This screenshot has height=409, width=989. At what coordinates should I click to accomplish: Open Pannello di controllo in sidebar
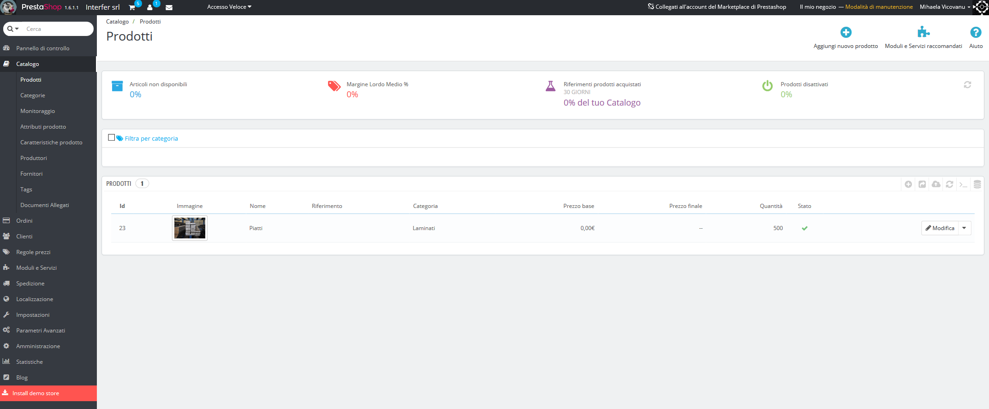(48, 48)
